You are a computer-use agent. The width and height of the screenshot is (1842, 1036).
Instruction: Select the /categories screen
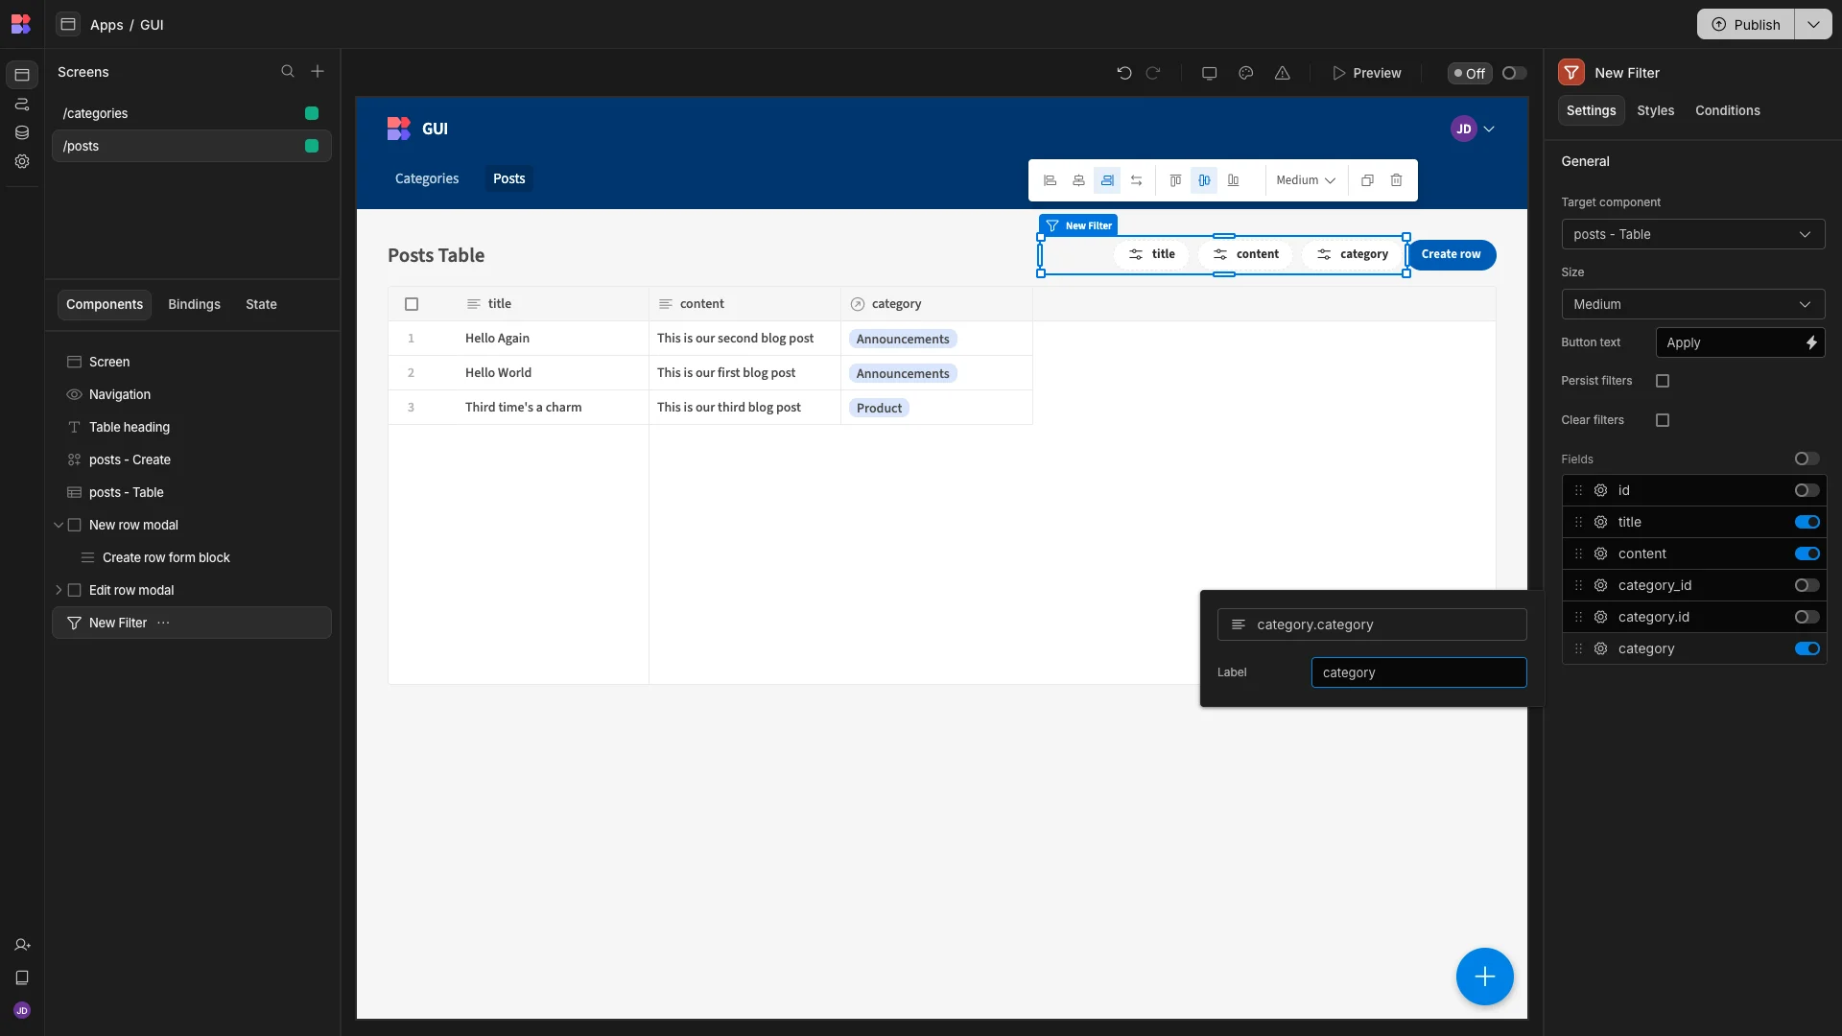191,113
